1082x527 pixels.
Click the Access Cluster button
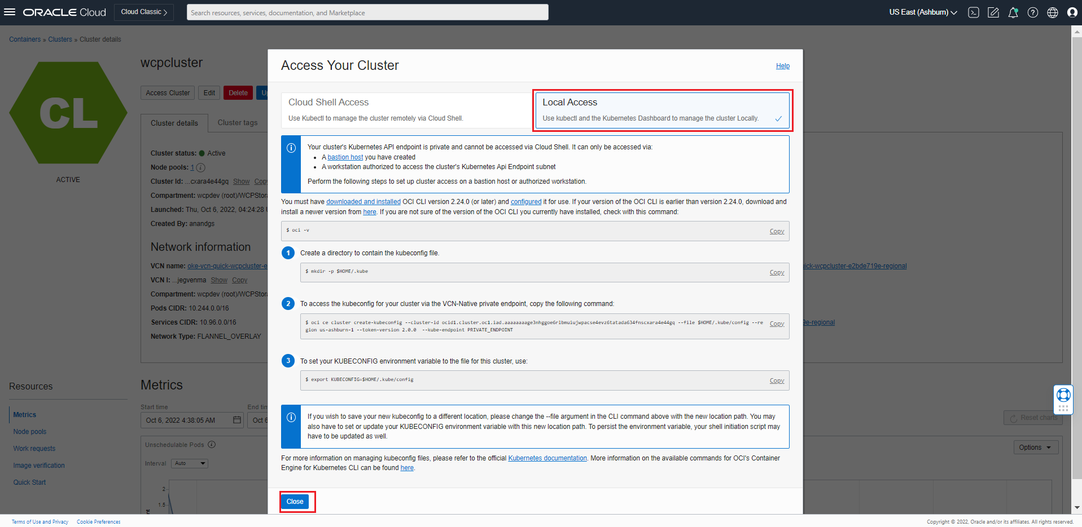(x=168, y=93)
